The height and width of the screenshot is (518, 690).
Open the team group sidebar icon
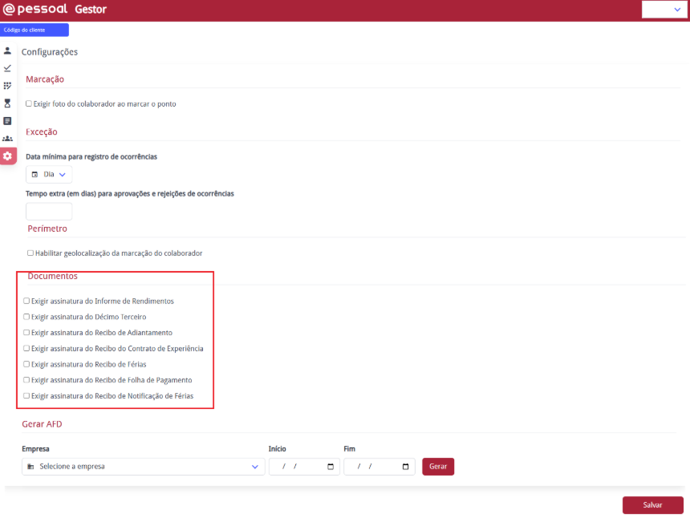coord(7,139)
